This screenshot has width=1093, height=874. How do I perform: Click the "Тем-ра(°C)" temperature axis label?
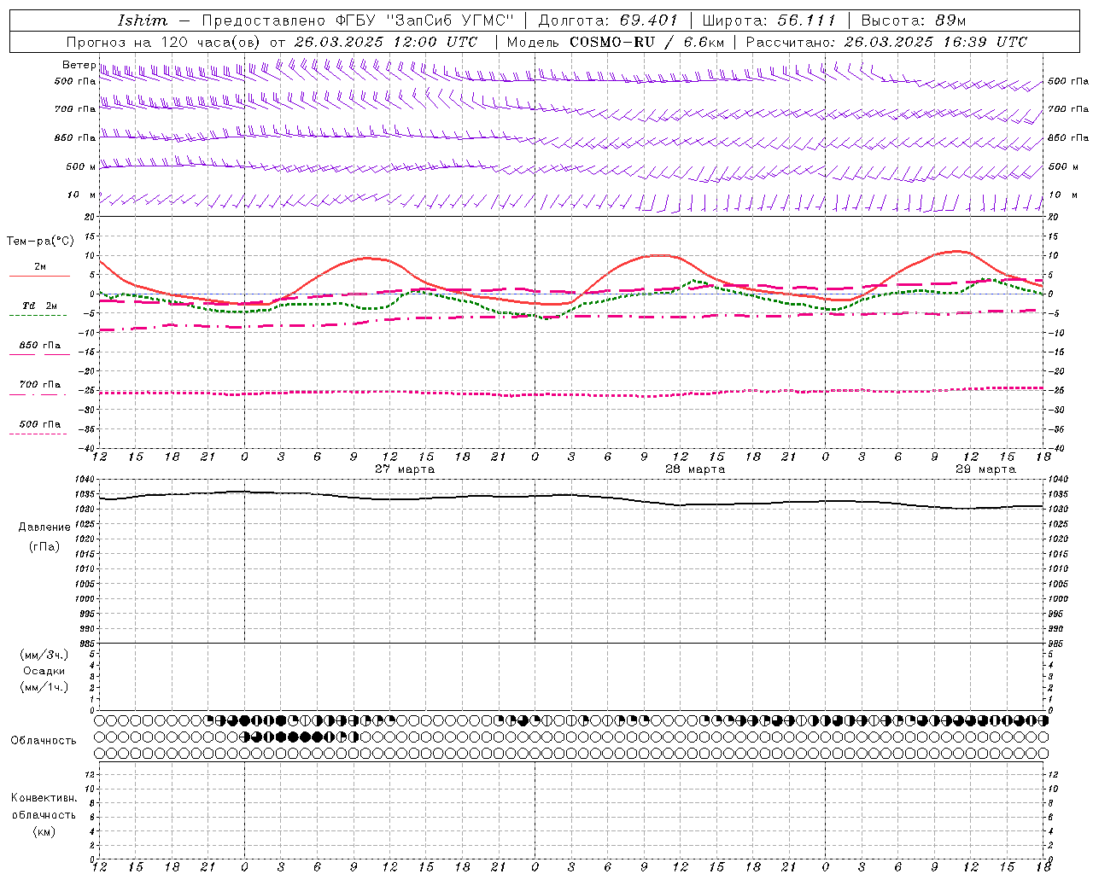pyautogui.click(x=40, y=242)
